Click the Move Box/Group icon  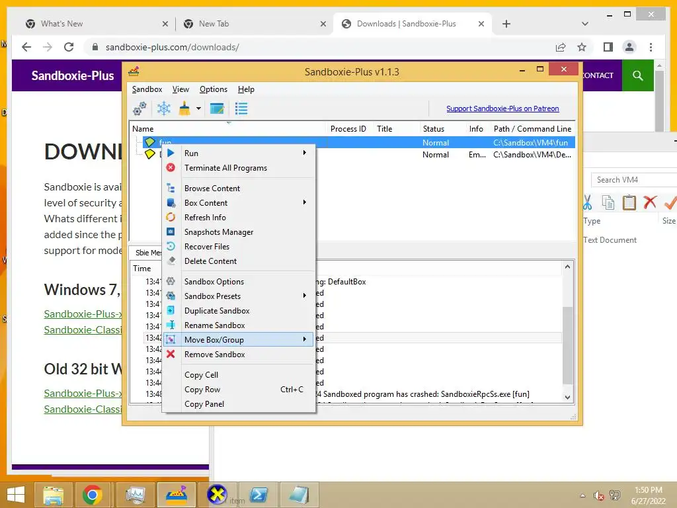(171, 339)
